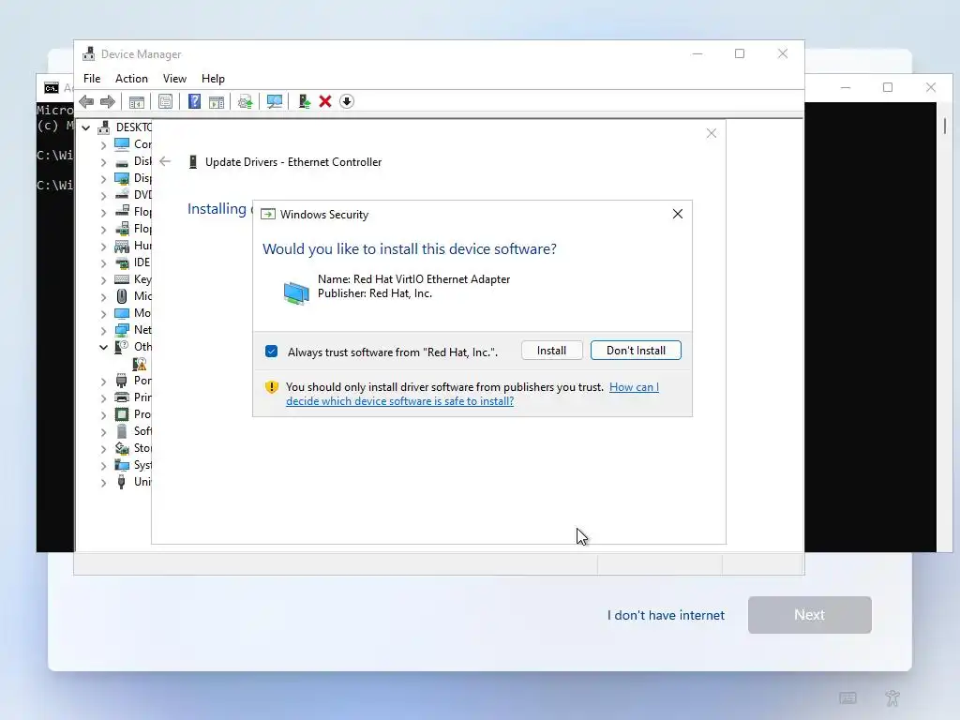Maximize the Command Prompt window
This screenshot has height=720, width=960.
pyautogui.click(x=888, y=87)
